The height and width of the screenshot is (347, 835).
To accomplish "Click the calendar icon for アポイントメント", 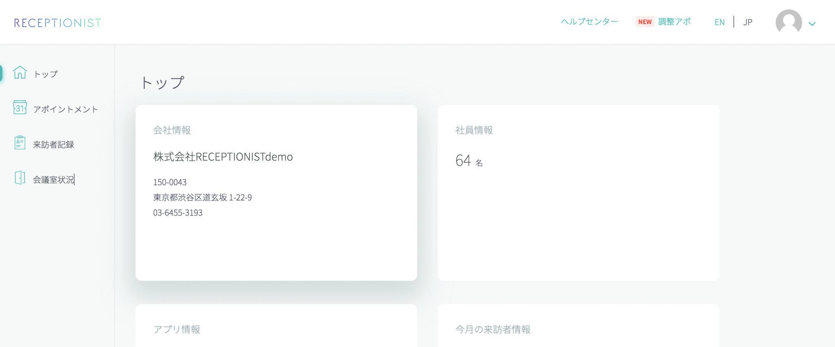I will tap(20, 108).
